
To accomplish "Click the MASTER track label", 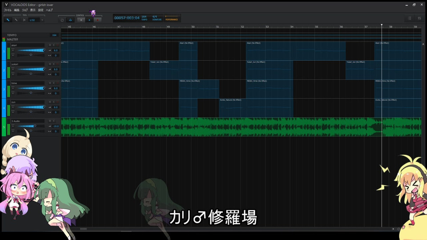I will pyautogui.click(x=12, y=40).
